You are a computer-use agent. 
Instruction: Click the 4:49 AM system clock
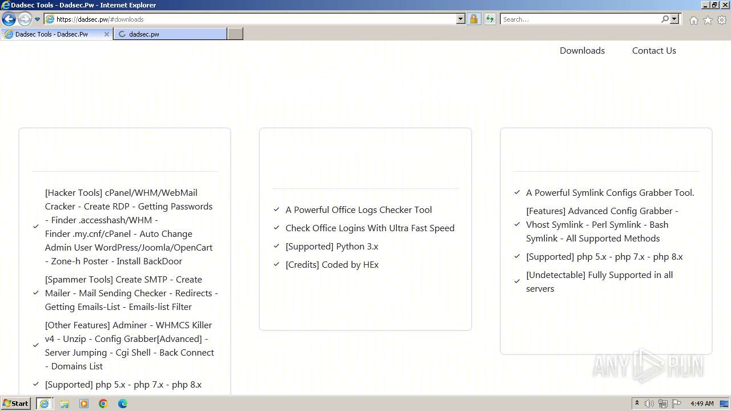[x=702, y=404]
